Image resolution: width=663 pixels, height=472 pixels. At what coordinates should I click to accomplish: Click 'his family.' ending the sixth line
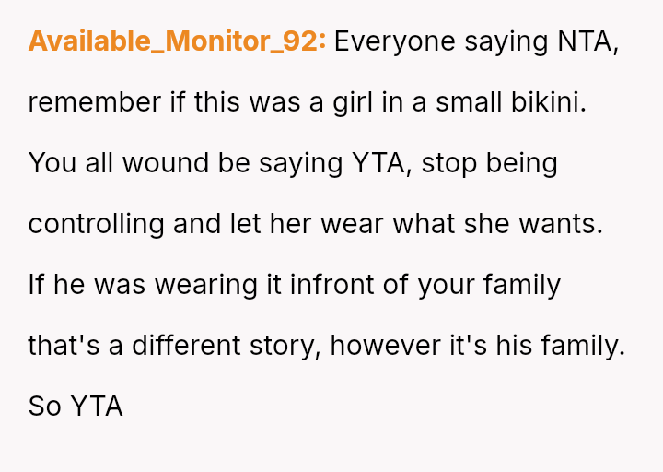click(x=560, y=346)
